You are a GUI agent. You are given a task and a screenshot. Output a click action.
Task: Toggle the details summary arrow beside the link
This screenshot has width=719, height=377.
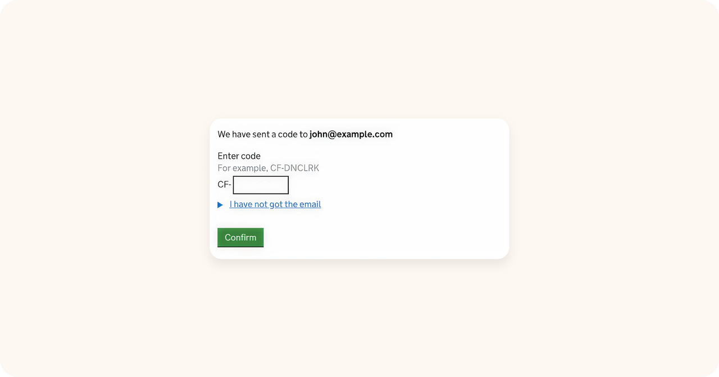tap(220, 205)
